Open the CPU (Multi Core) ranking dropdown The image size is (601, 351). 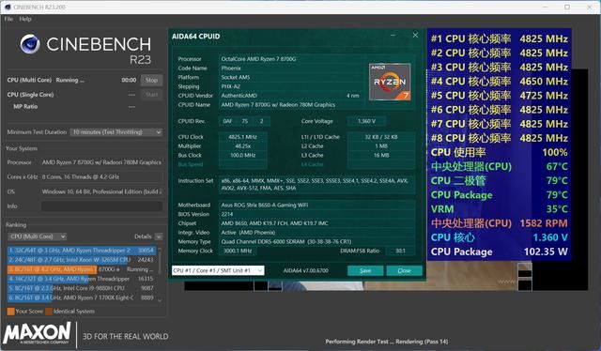click(37, 237)
